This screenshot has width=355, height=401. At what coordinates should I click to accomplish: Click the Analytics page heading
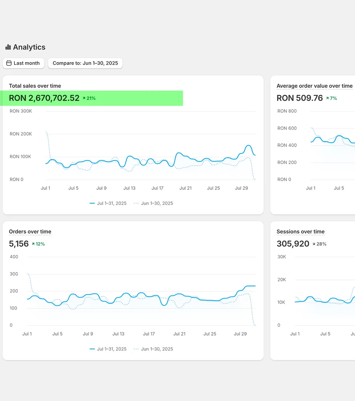[29, 47]
